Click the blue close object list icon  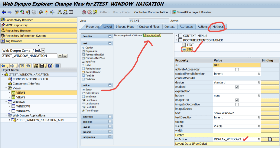tap(57, 66)
